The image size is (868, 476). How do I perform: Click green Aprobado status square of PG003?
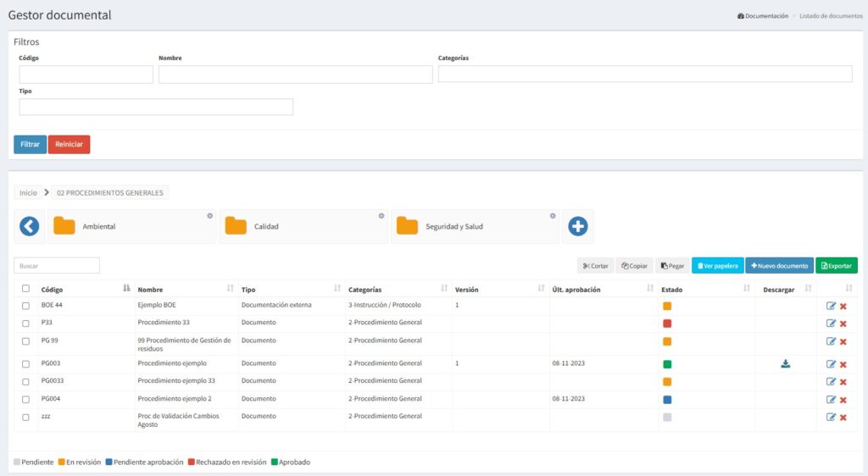pos(667,364)
